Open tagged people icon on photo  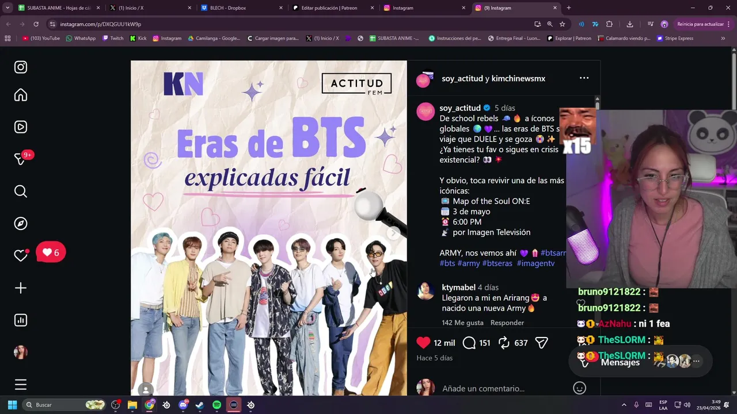tap(146, 389)
